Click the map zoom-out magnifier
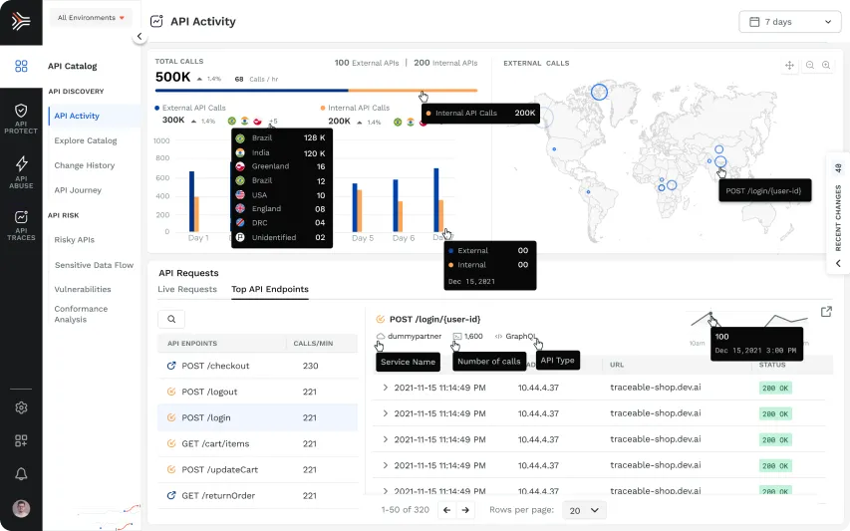This screenshot has height=531, width=850. (810, 65)
